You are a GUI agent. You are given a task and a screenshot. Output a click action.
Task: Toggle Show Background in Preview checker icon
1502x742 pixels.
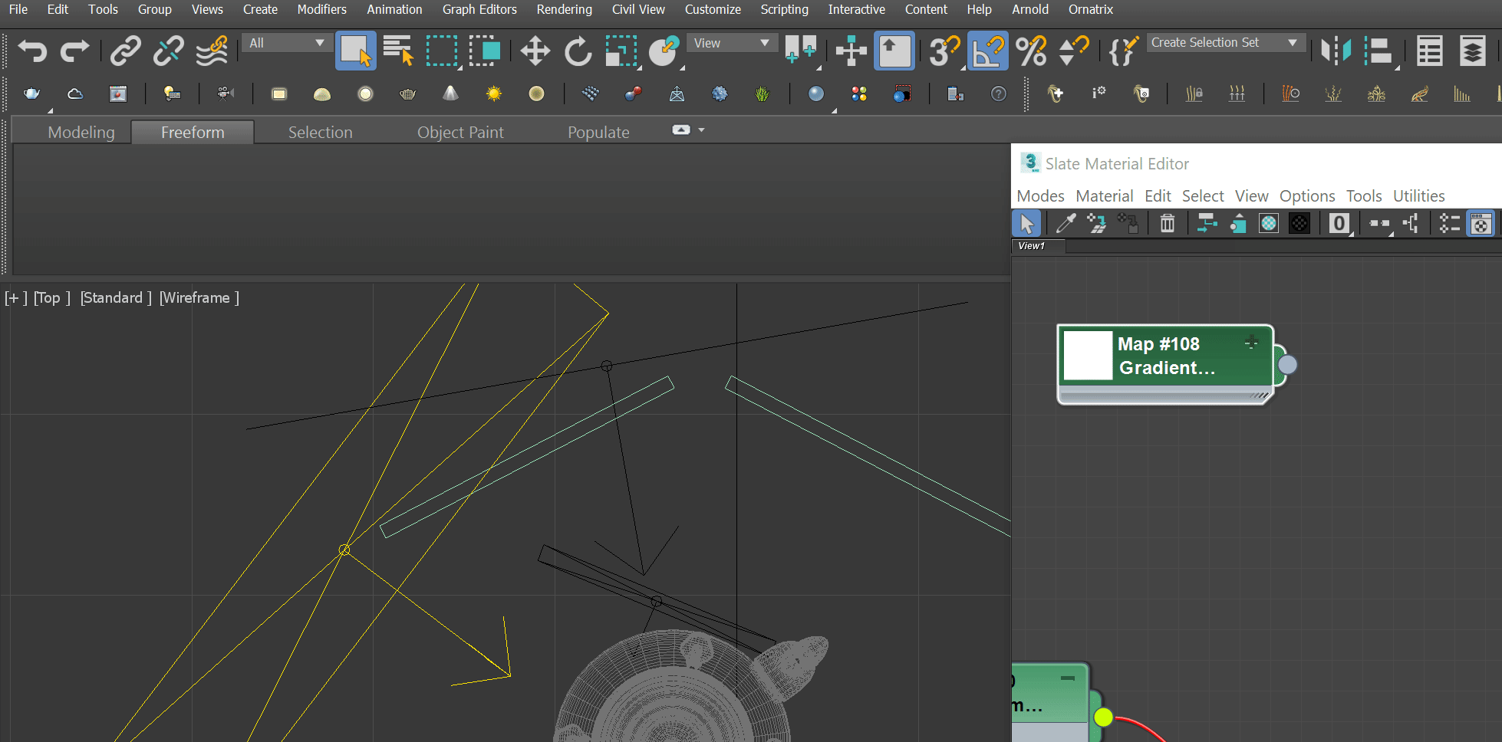[1299, 224]
